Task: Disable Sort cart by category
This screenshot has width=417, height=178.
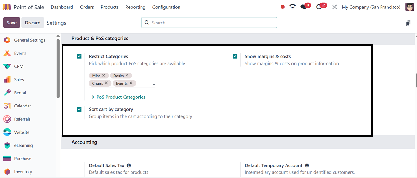Action: pyautogui.click(x=79, y=109)
